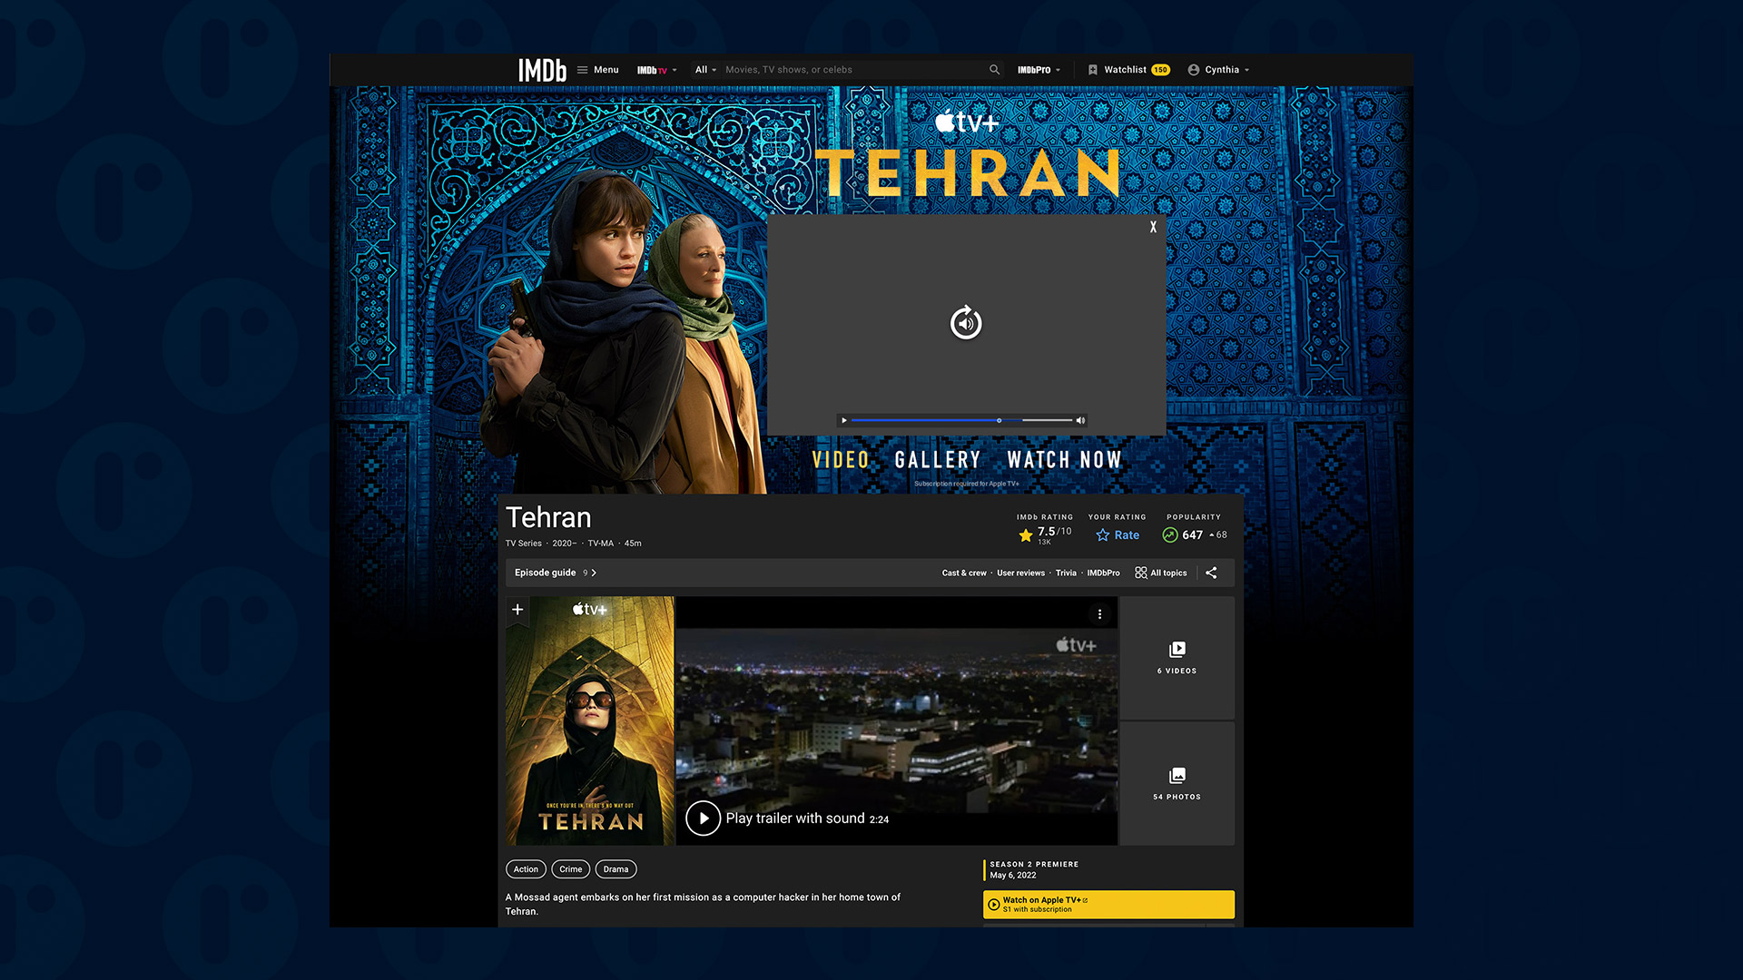The width and height of the screenshot is (1743, 980).
Task: Select the Crime genre chip
Action: click(571, 869)
